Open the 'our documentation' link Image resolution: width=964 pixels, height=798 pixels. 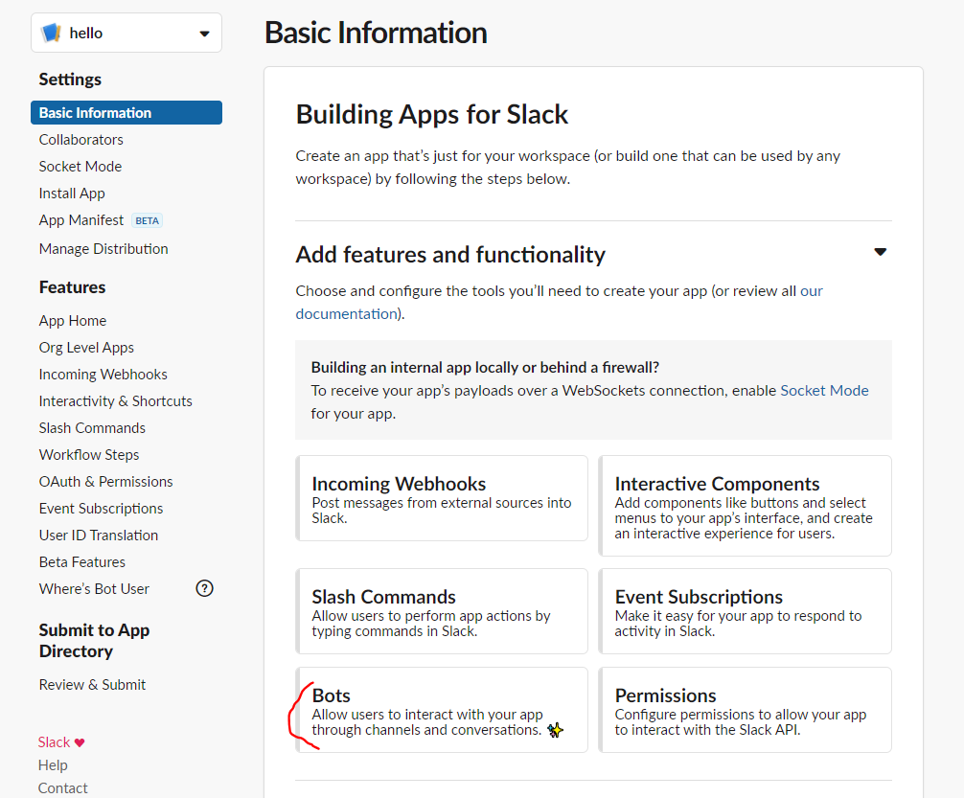click(347, 314)
